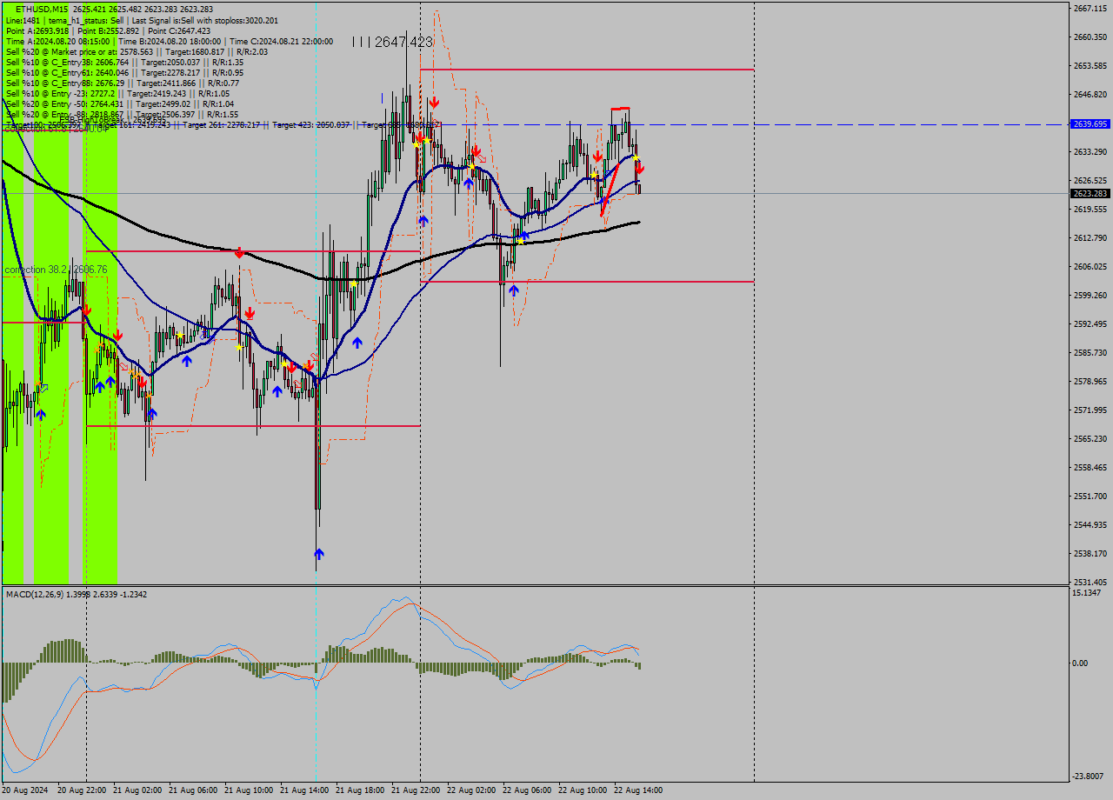Select 'Sell %20 @ Entry -88' line
The image size is (1113, 800).
(122, 115)
